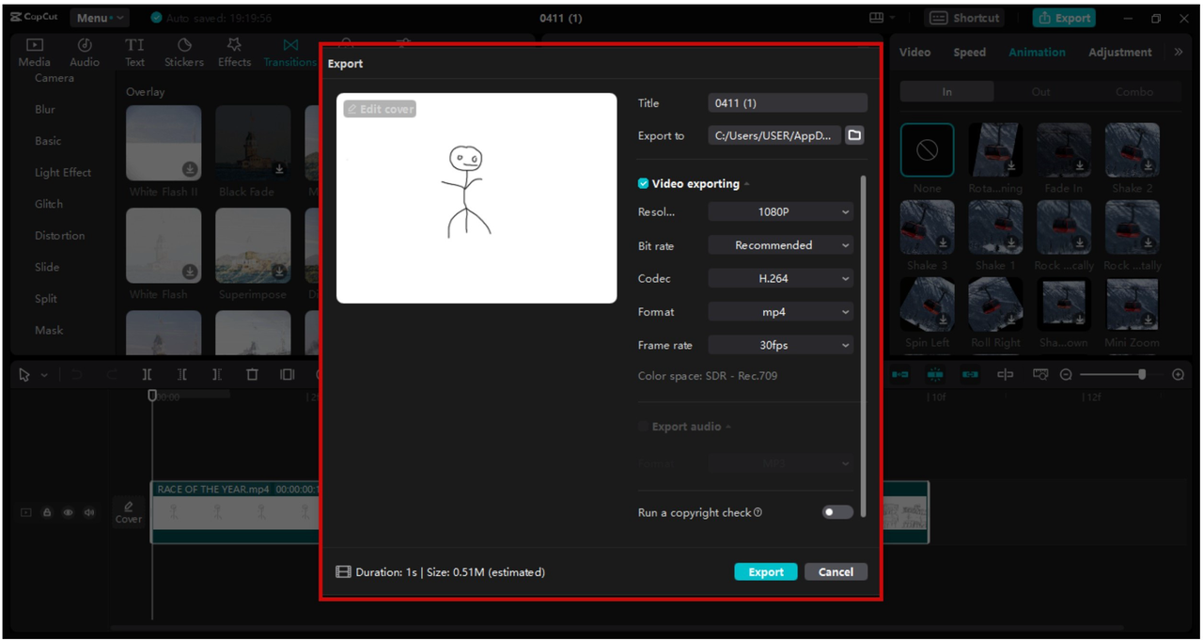
Task: Open the Resolution dropdown showing 1080P
Action: point(781,212)
